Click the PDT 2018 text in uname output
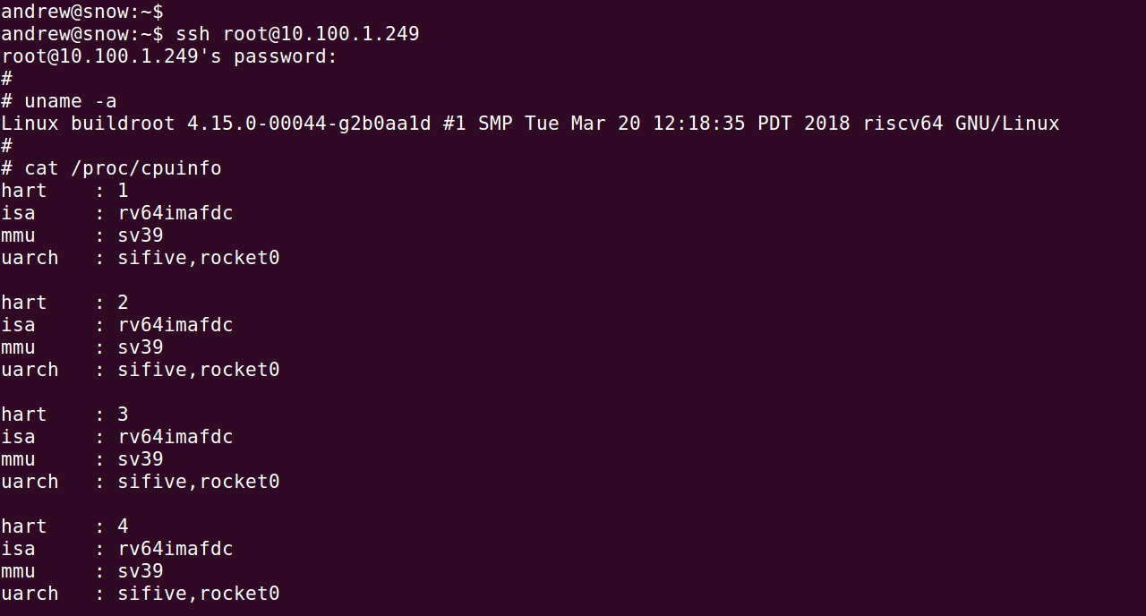This screenshot has height=616, width=1146. pyautogui.click(x=804, y=124)
